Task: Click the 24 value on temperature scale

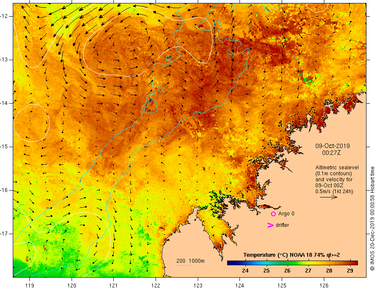Action: tap(245, 271)
